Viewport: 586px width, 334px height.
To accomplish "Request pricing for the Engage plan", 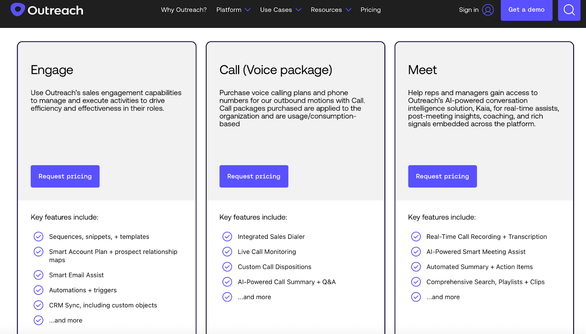I will [x=65, y=176].
